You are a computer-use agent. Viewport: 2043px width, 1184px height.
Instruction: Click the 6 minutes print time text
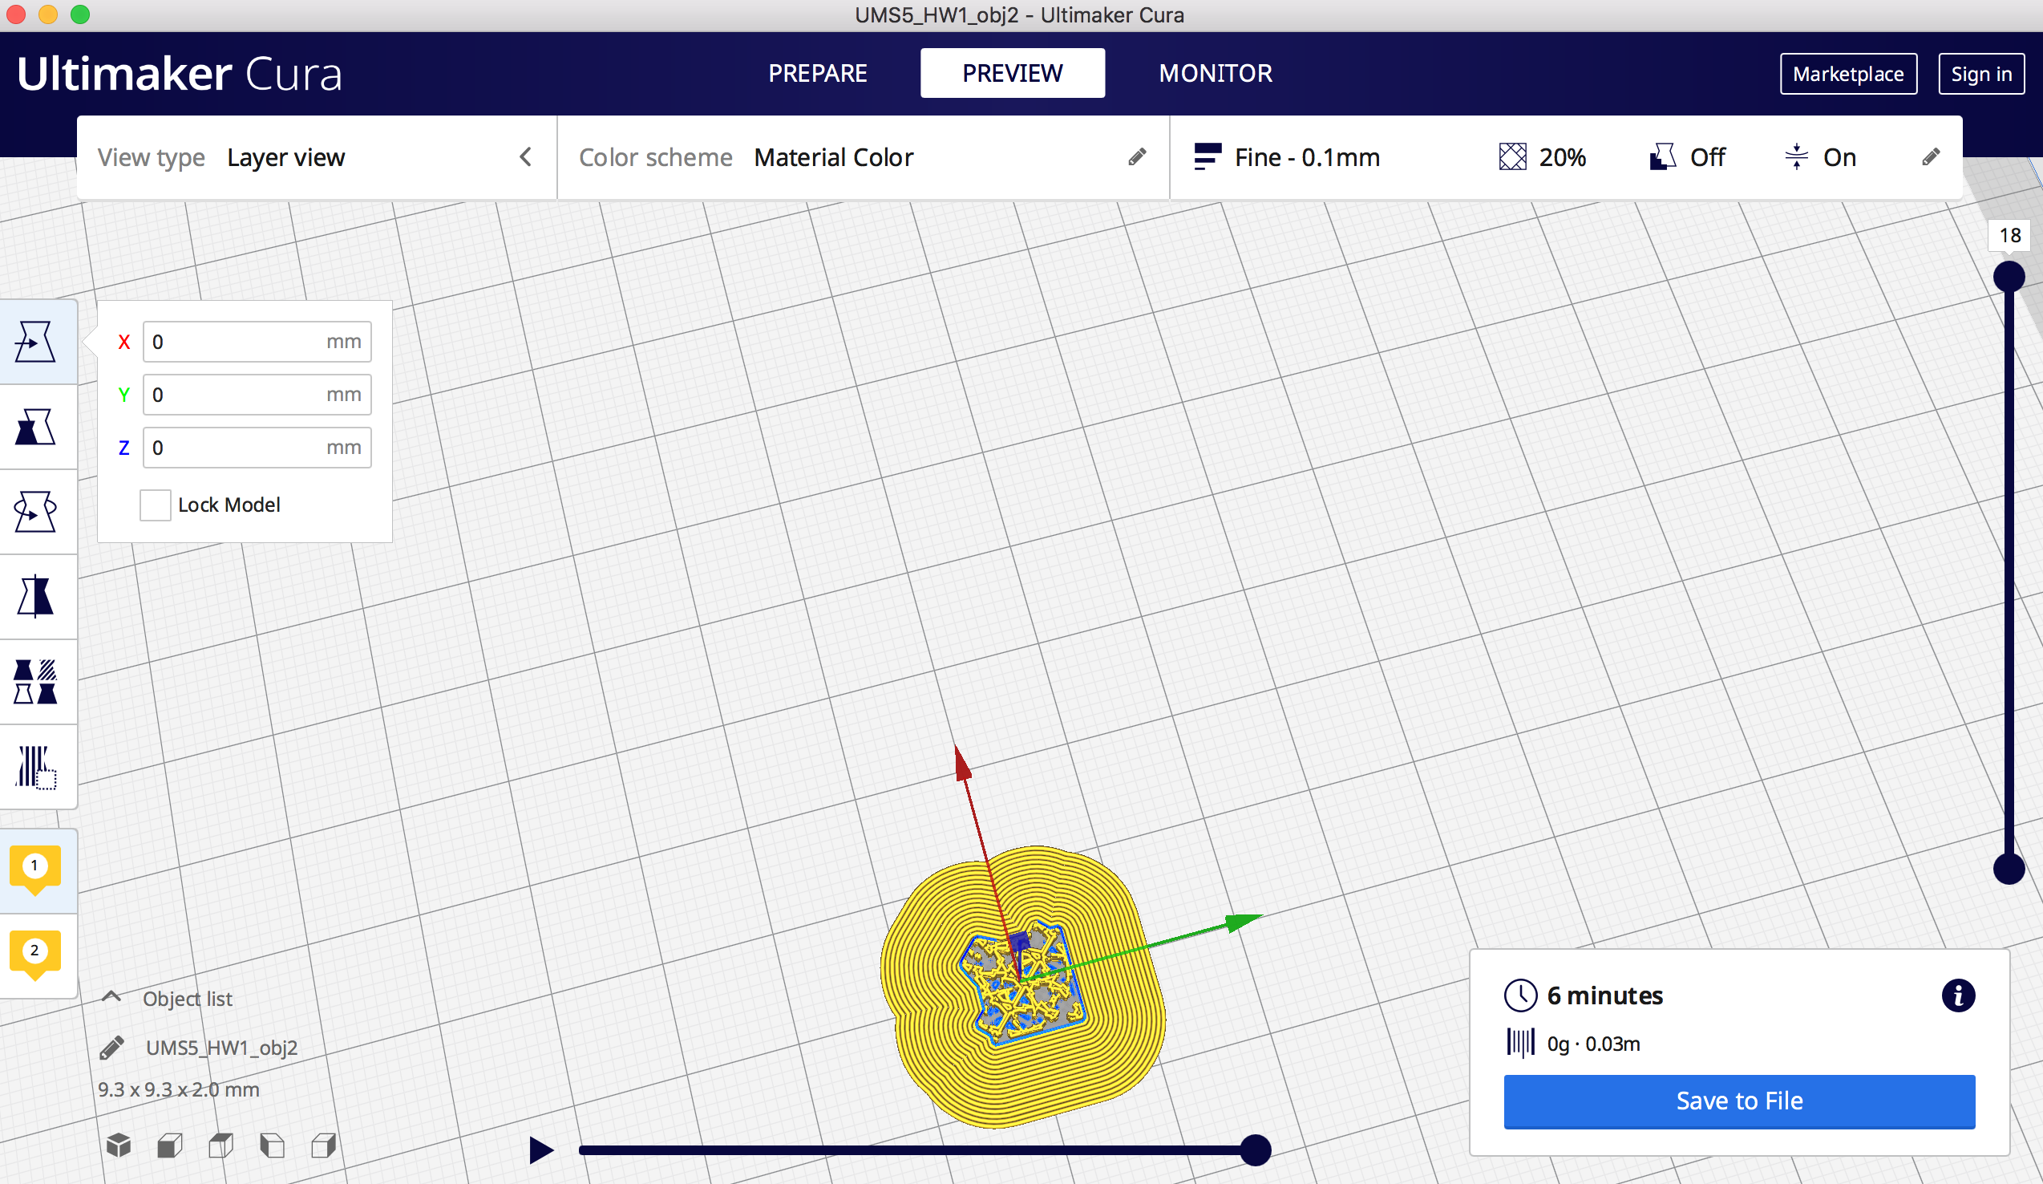1604,995
